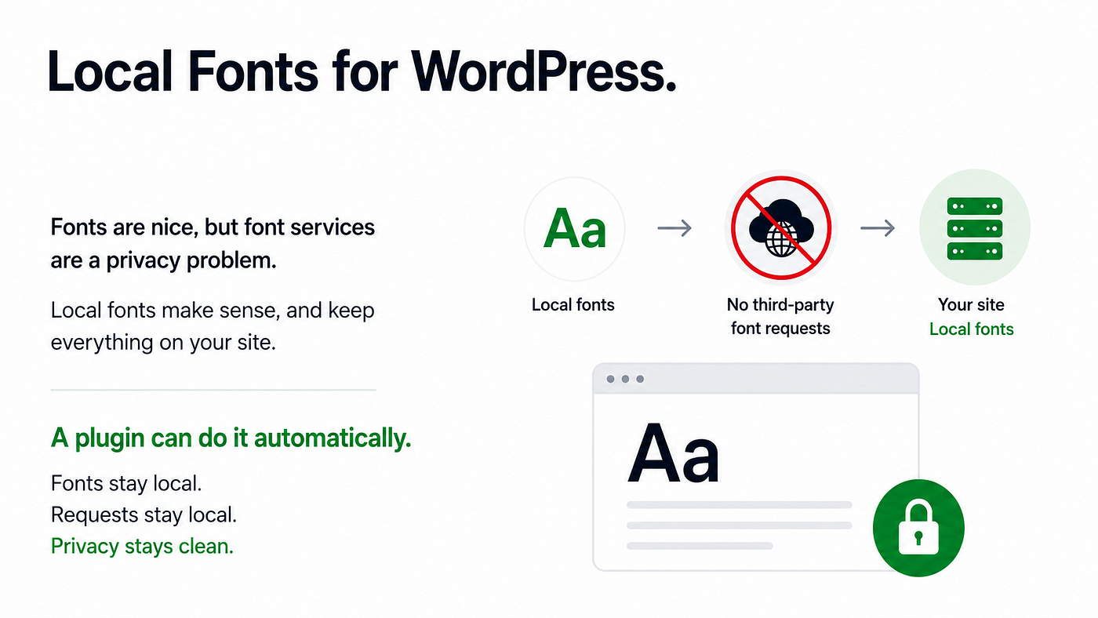The image size is (1098, 618).
Task: Click 'are a privacy problem.' text
Action: coord(164,260)
